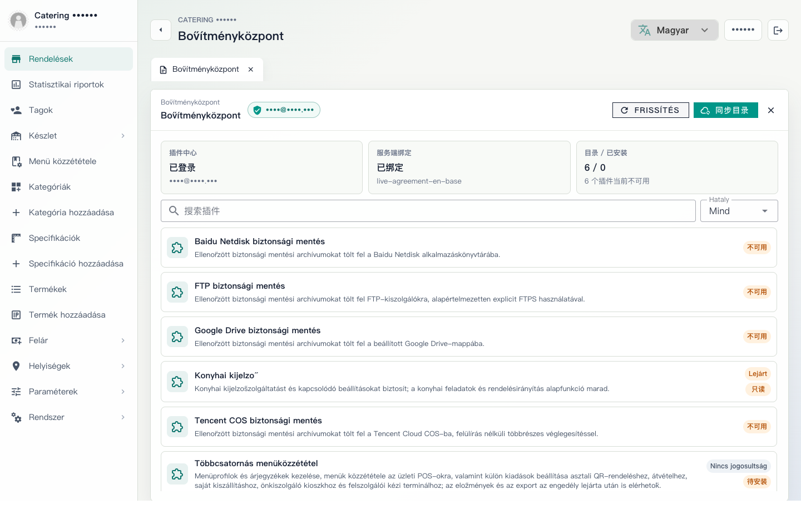Click the Specifikációk ruler icon
The width and height of the screenshot is (801, 514).
[16, 238]
